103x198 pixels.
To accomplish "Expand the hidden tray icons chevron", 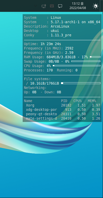I will (36, 6).
